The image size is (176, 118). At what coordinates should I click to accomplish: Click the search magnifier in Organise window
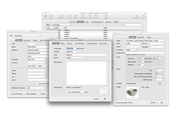coord(124,25)
